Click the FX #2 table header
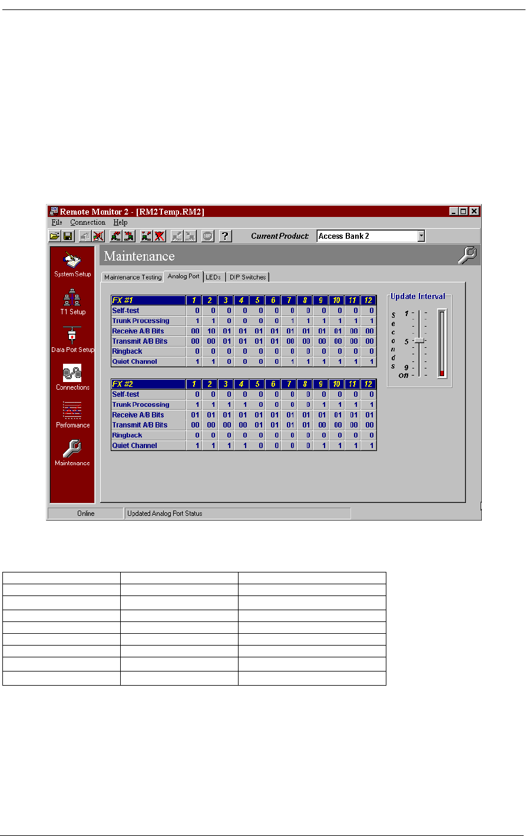Viewport: 526px width, 836px height. pos(148,384)
